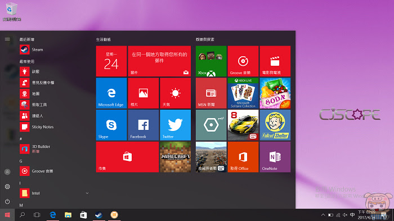Open the Store tile with shopping bag

pyautogui.click(x=127, y=157)
